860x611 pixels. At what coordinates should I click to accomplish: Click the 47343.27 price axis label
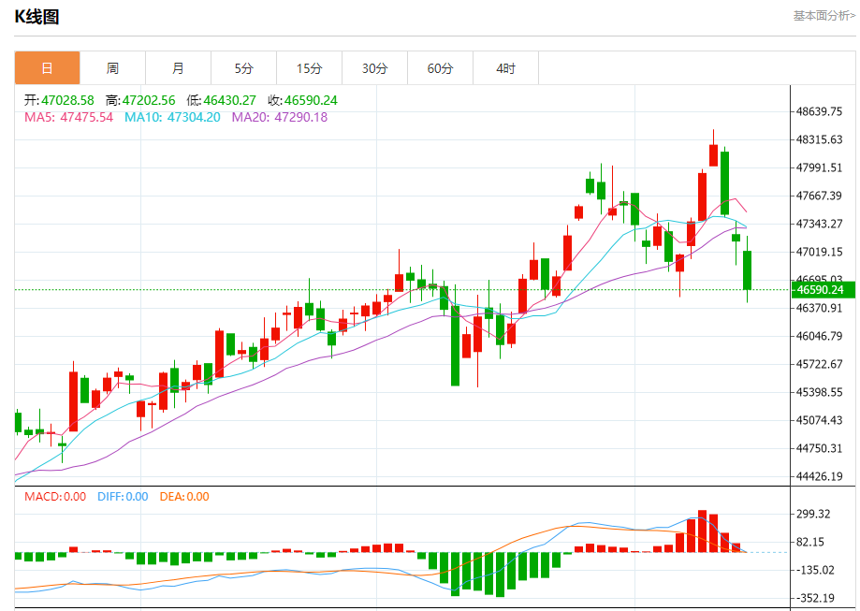pos(820,224)
